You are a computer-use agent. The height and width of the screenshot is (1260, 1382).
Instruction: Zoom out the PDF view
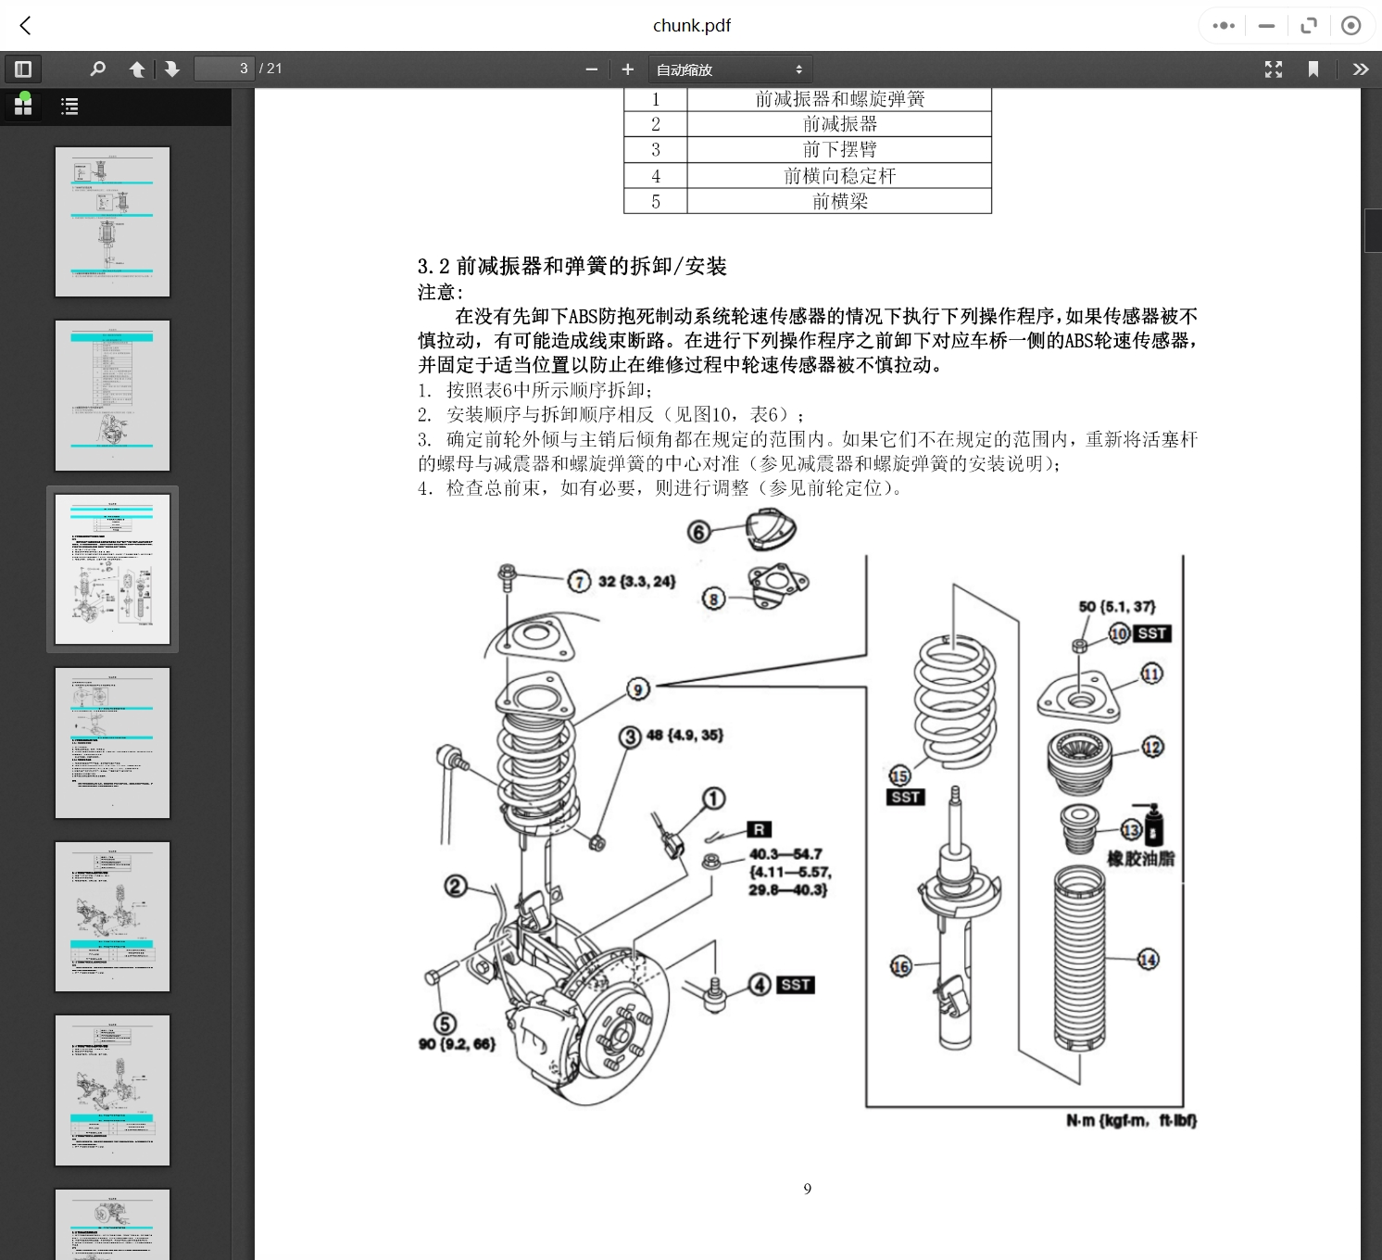point(591,69)
